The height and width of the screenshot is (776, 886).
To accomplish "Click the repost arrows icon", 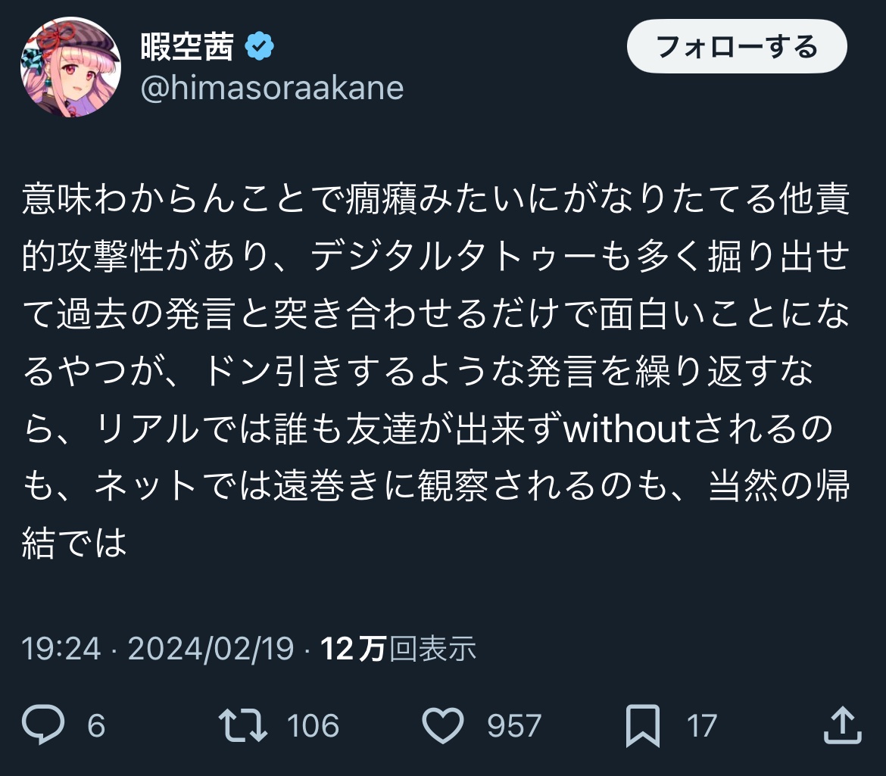I will pyautogui.click(x=243, y=727).
